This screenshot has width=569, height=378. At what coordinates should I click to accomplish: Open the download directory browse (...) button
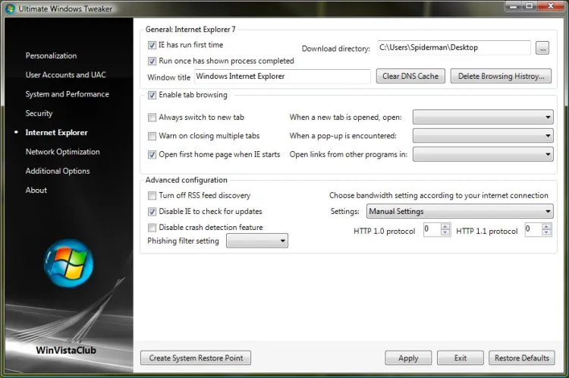pos(542,48)
